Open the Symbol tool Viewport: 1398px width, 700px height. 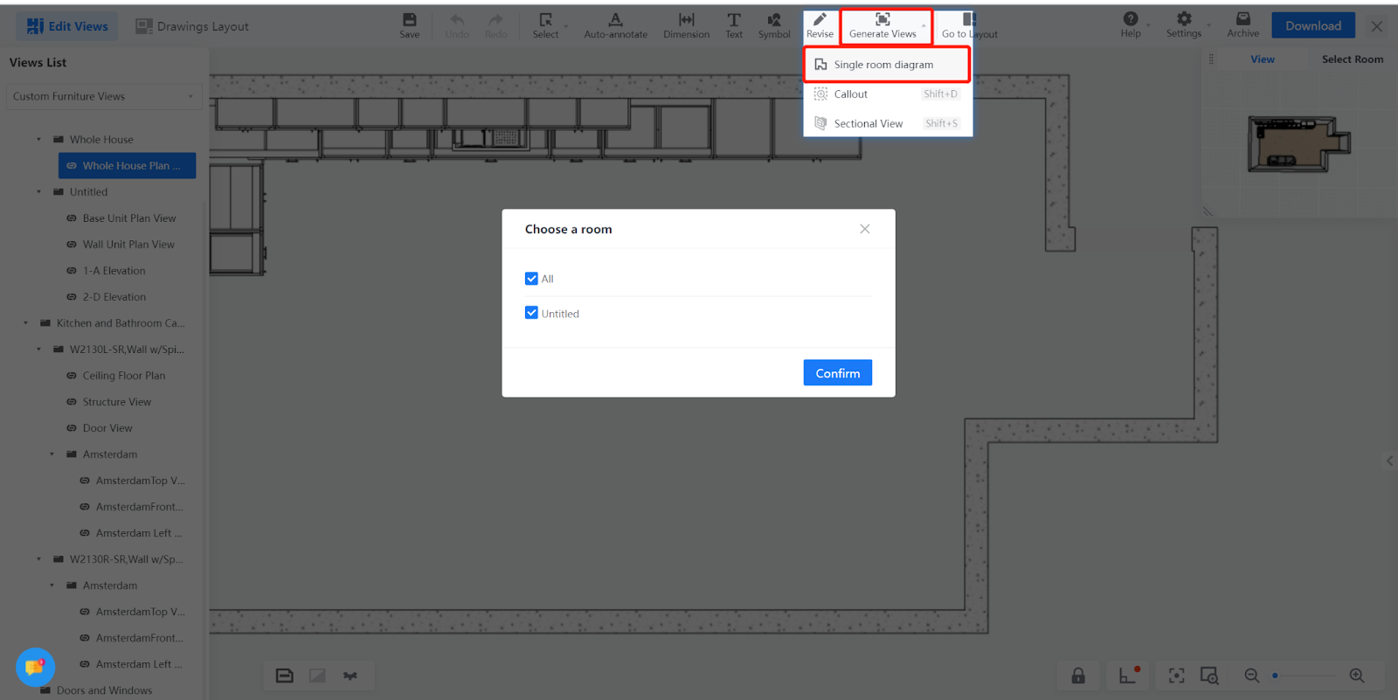(773, 25)
